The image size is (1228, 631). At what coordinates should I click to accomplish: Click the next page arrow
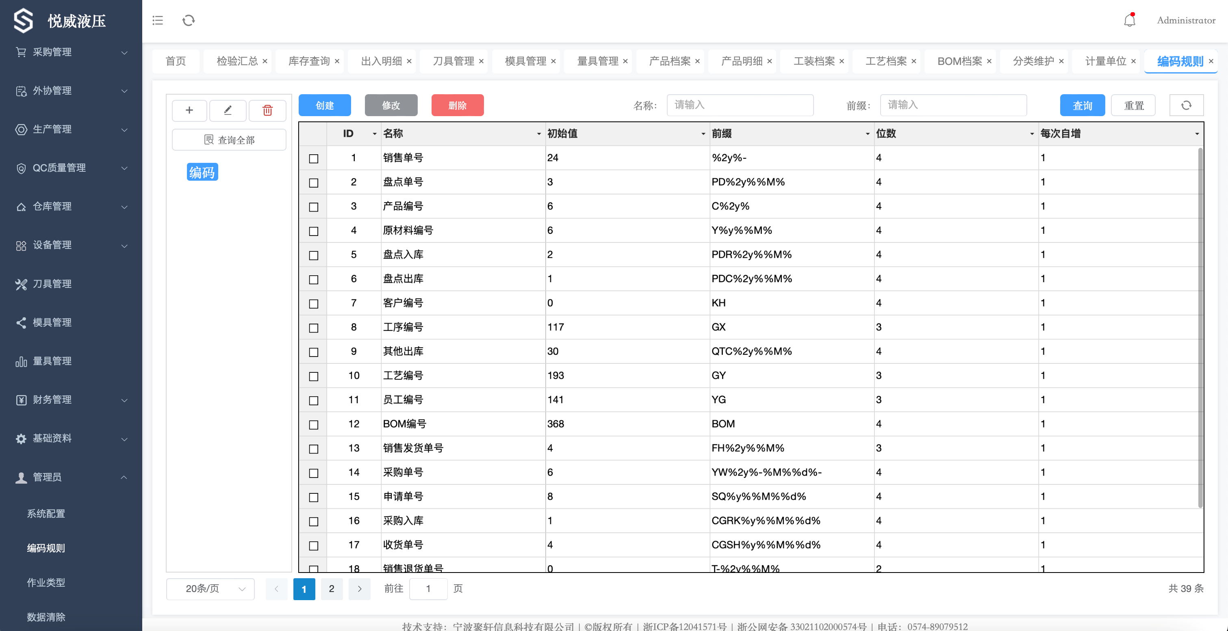(360, 589)
